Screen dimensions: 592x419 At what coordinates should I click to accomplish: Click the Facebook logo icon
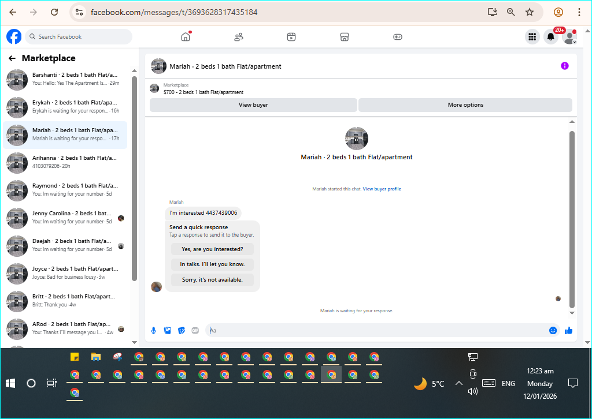(14, 36)
